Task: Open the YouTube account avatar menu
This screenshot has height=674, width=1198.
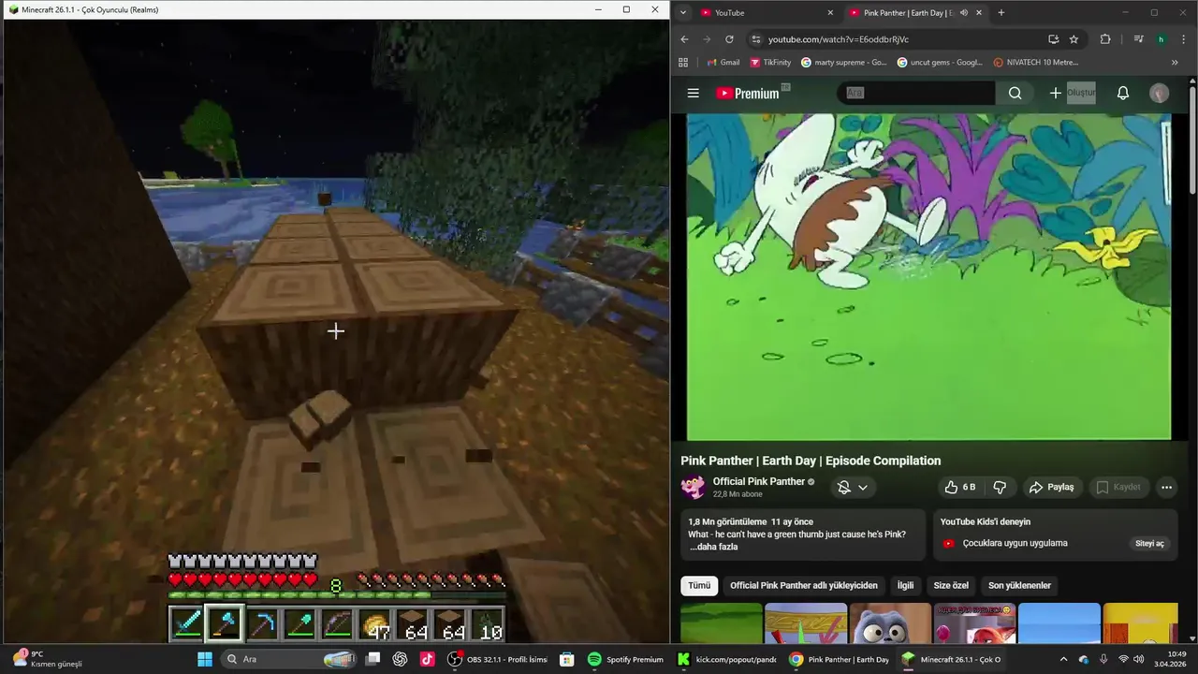Action: click(1159, 93)
